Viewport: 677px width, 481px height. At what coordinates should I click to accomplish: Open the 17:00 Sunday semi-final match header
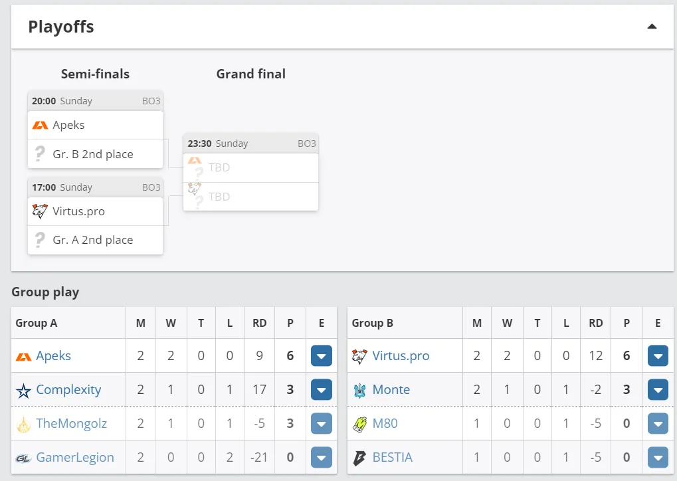click(x=96, y=187)
